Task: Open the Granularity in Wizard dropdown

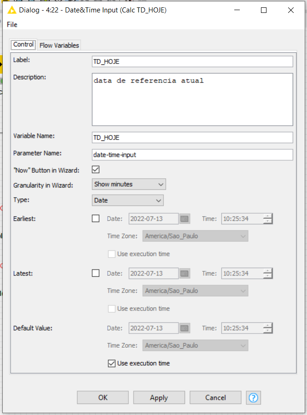Action: pyautogui.click(x=129, y=184)
